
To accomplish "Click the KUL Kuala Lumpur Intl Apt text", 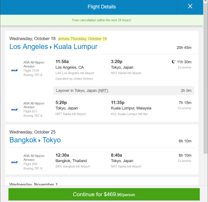I will point(129,114).
